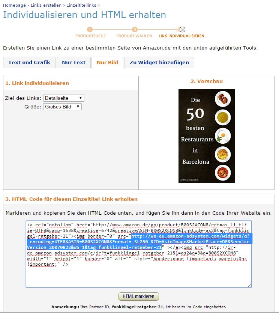Screen dimensions: 279x313
Task: Switch to Text und Grafik tab
Action: (x=29, y=62)
